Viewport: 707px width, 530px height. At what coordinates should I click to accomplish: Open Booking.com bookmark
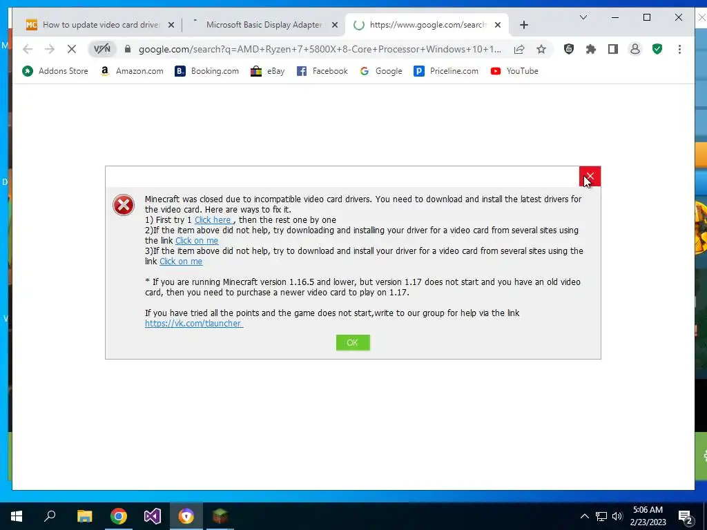click(x=206, y=71)
